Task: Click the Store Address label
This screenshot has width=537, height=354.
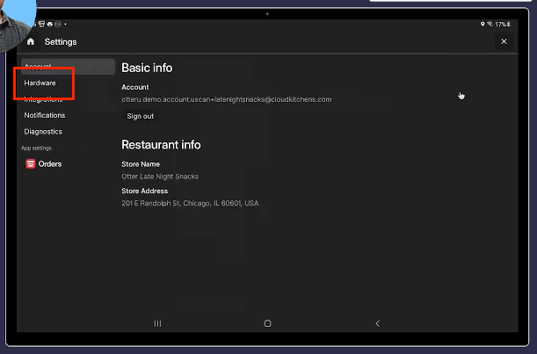Action: click(x=144, y=191)
